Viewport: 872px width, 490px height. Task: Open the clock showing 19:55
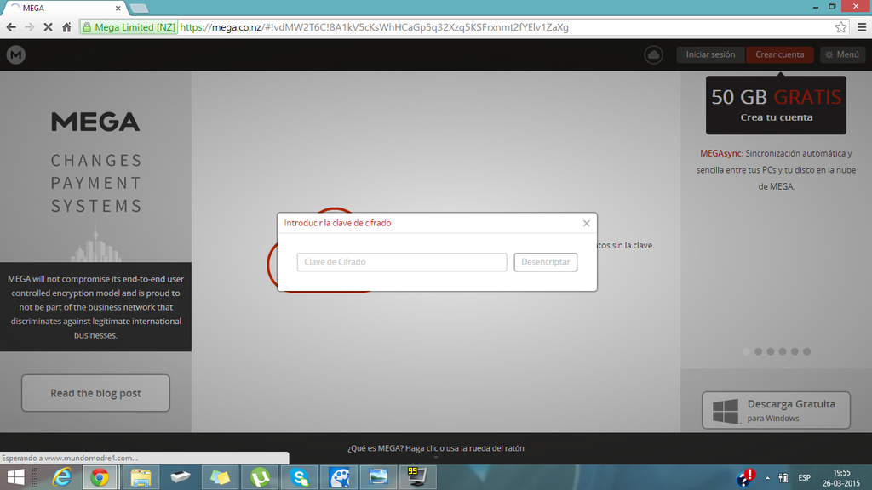tap(841, 478)
